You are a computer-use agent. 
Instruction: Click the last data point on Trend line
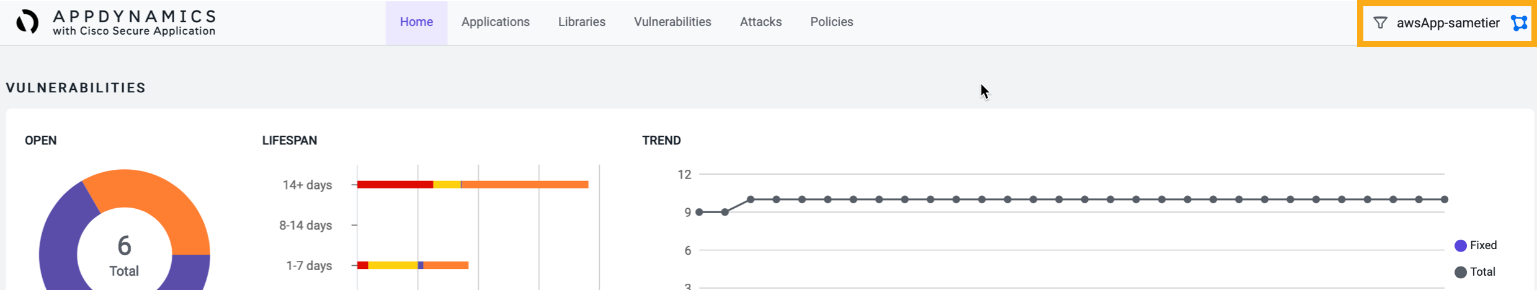1445,200
